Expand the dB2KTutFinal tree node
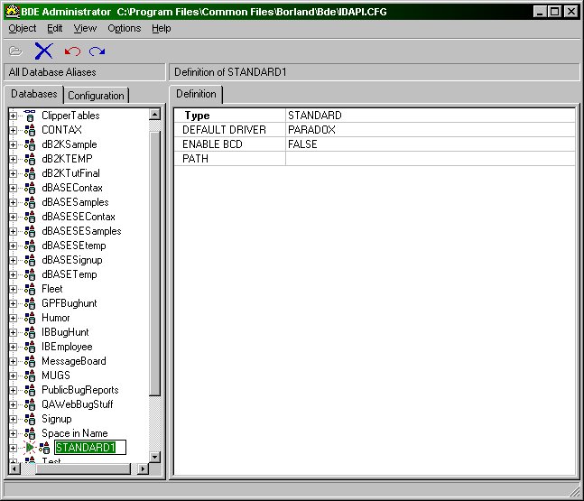The width and height of the screenshot is (584, 501). click(13, 173)
